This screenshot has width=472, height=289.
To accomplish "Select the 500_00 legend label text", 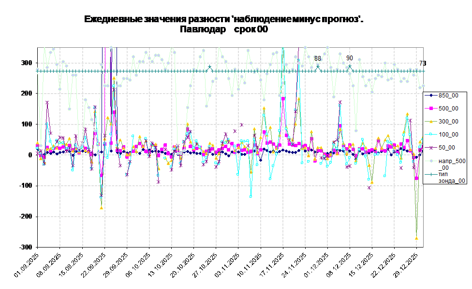I will point(448,109).
